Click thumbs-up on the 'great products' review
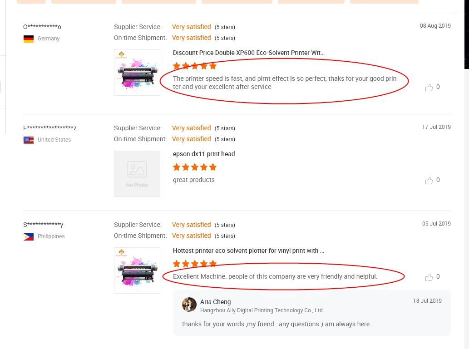Viewport: 469px width, 349px height. 429,181
